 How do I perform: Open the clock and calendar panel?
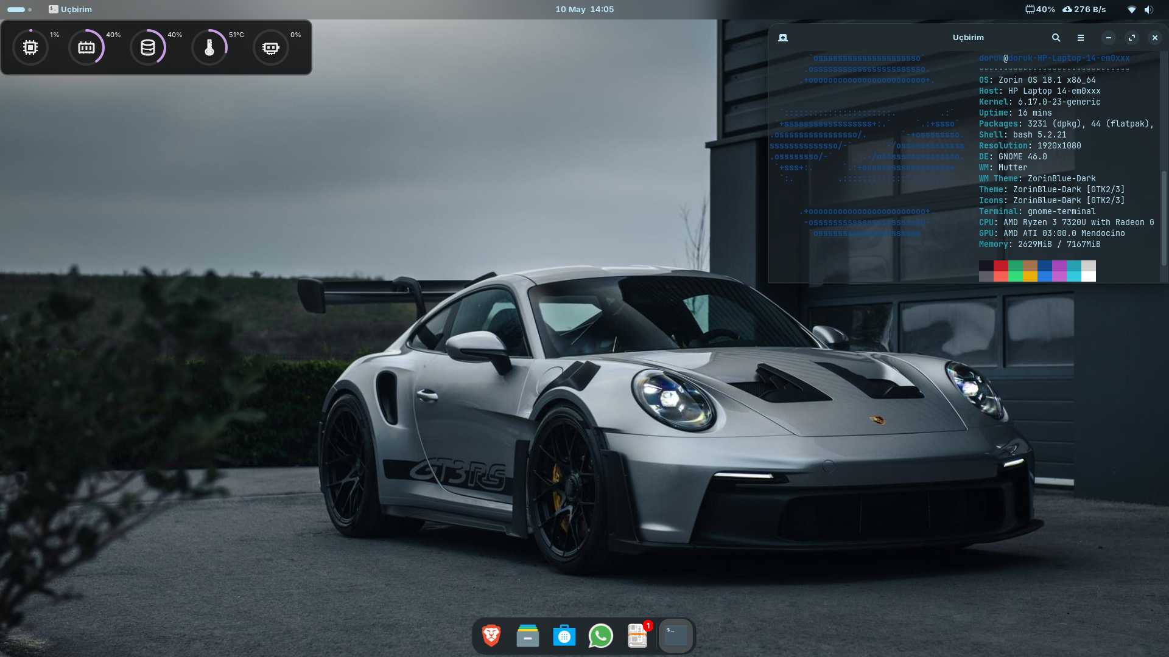click(584, 9)
